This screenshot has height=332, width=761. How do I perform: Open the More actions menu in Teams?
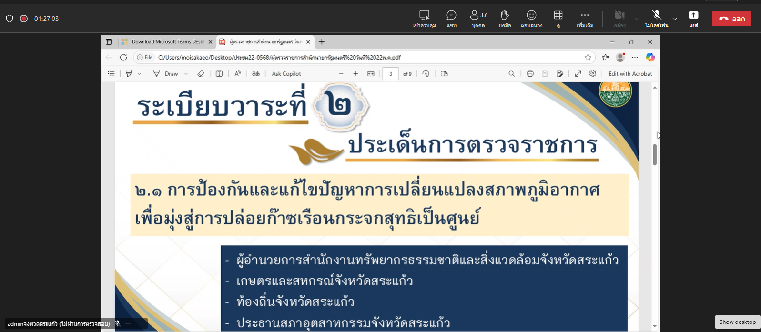pyautogui.click(x=585, y=18)
